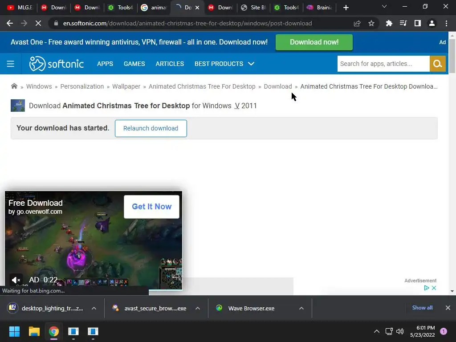Open Softonic hamburger menu
Image resolution: width=456 pixels, height=342 pixels.
point(11,64)
